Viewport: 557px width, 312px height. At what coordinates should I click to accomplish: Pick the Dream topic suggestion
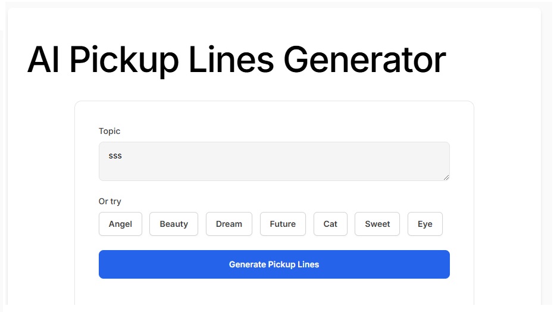coord(229,224)
